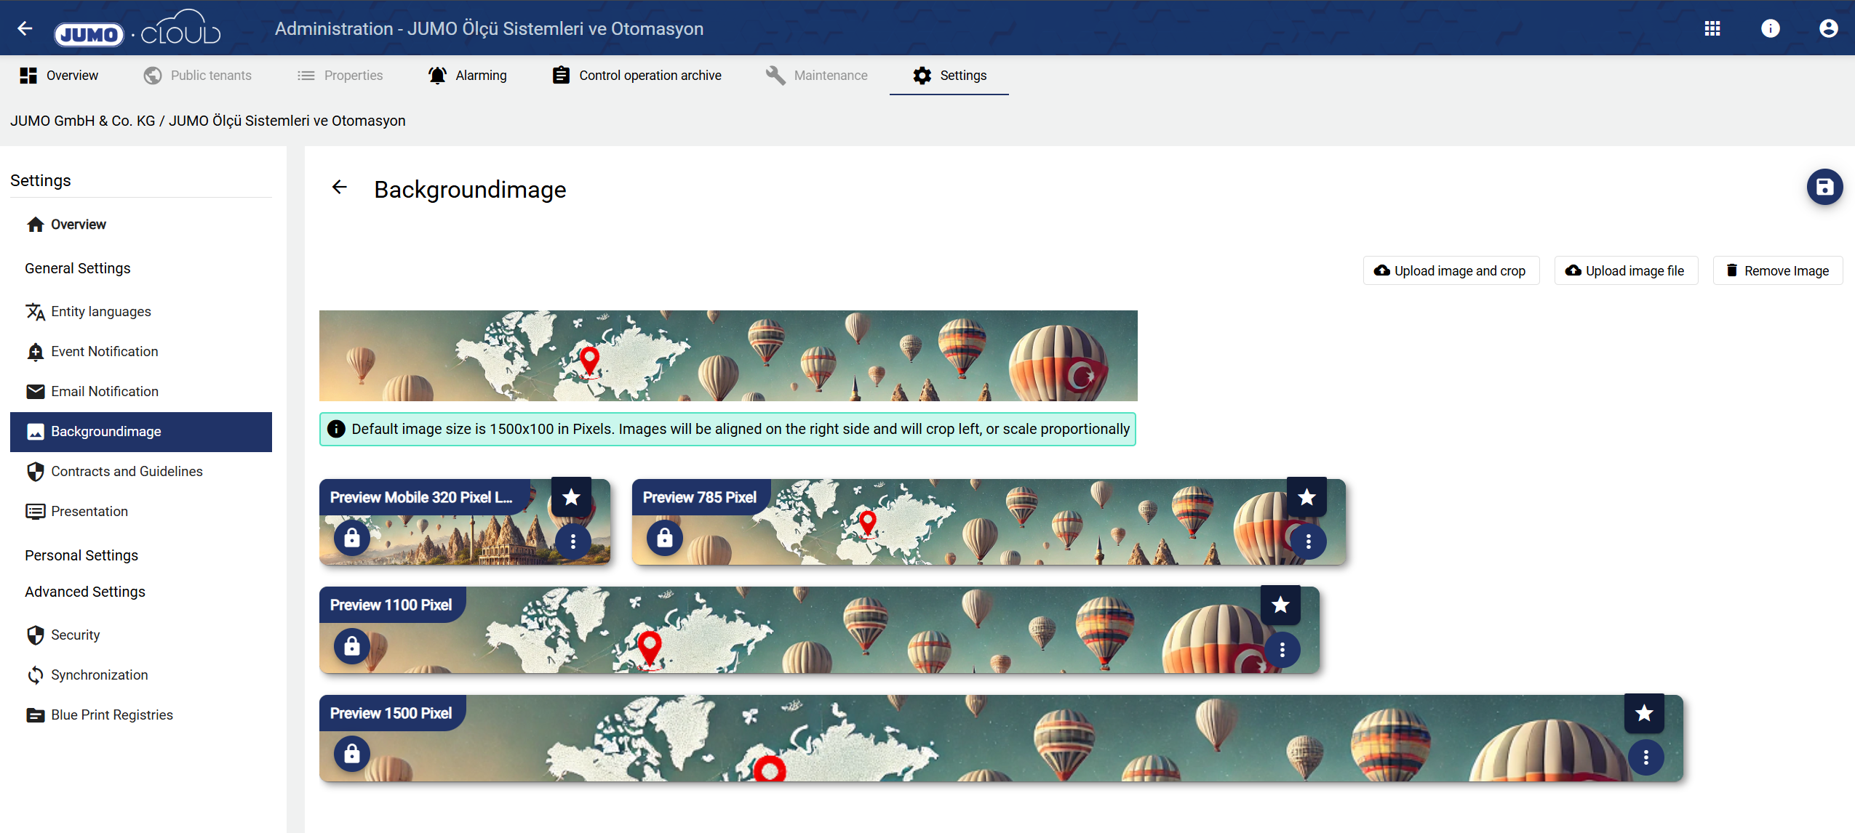Click the Remove Image button

[x=1776, y=271]
